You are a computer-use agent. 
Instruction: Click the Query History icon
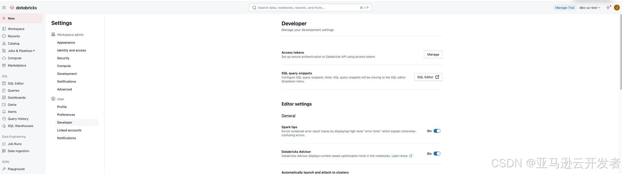point(4,119)
